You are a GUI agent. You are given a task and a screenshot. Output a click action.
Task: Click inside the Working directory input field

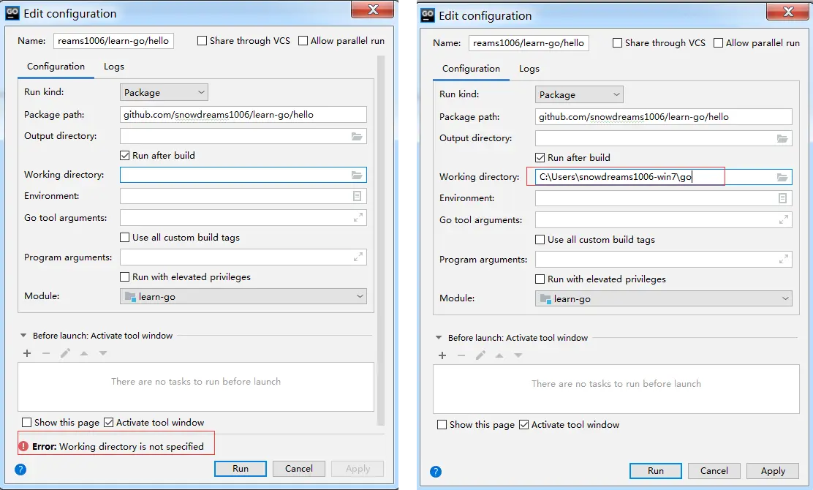coord(241,174)
